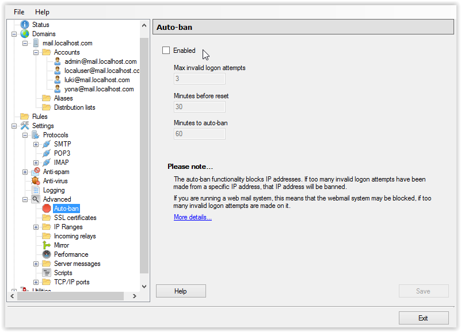Click the Anti-virus bug icon

point(36,181)
